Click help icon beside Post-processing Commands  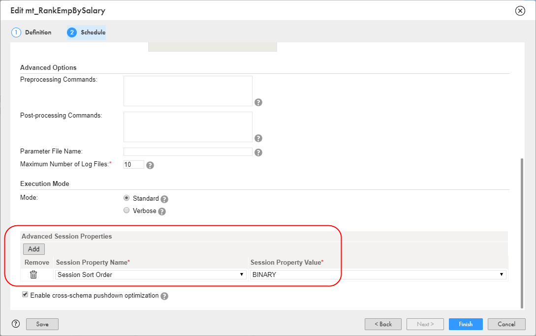[x=258, y=138]
